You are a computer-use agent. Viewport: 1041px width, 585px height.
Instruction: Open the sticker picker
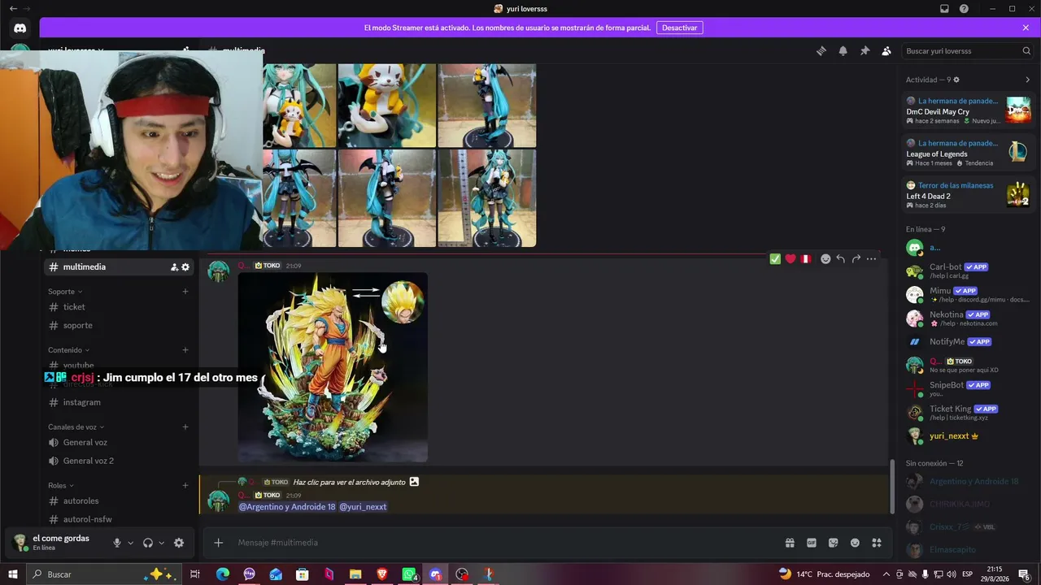(x=834, y=543)
